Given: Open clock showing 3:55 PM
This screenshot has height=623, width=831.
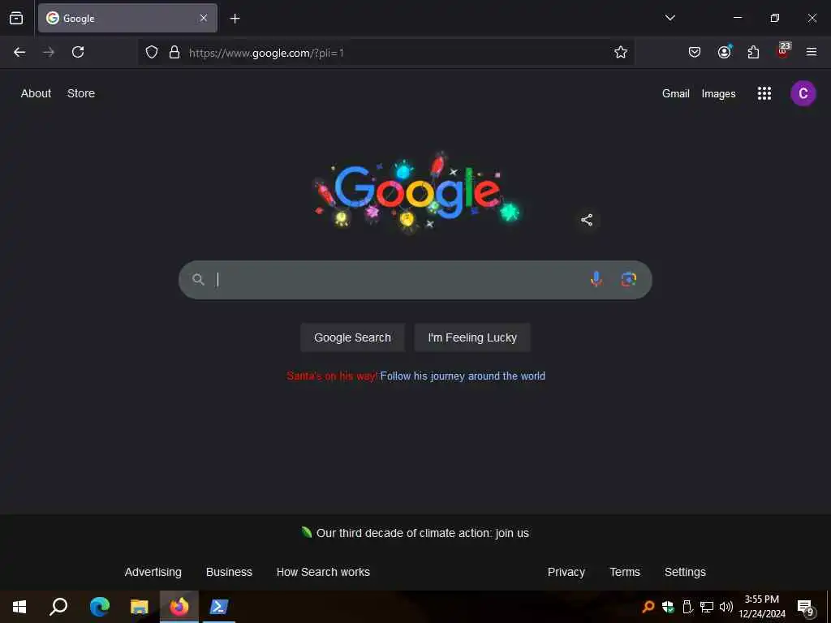Looking at the screenshot, I should tap(762, 607).
